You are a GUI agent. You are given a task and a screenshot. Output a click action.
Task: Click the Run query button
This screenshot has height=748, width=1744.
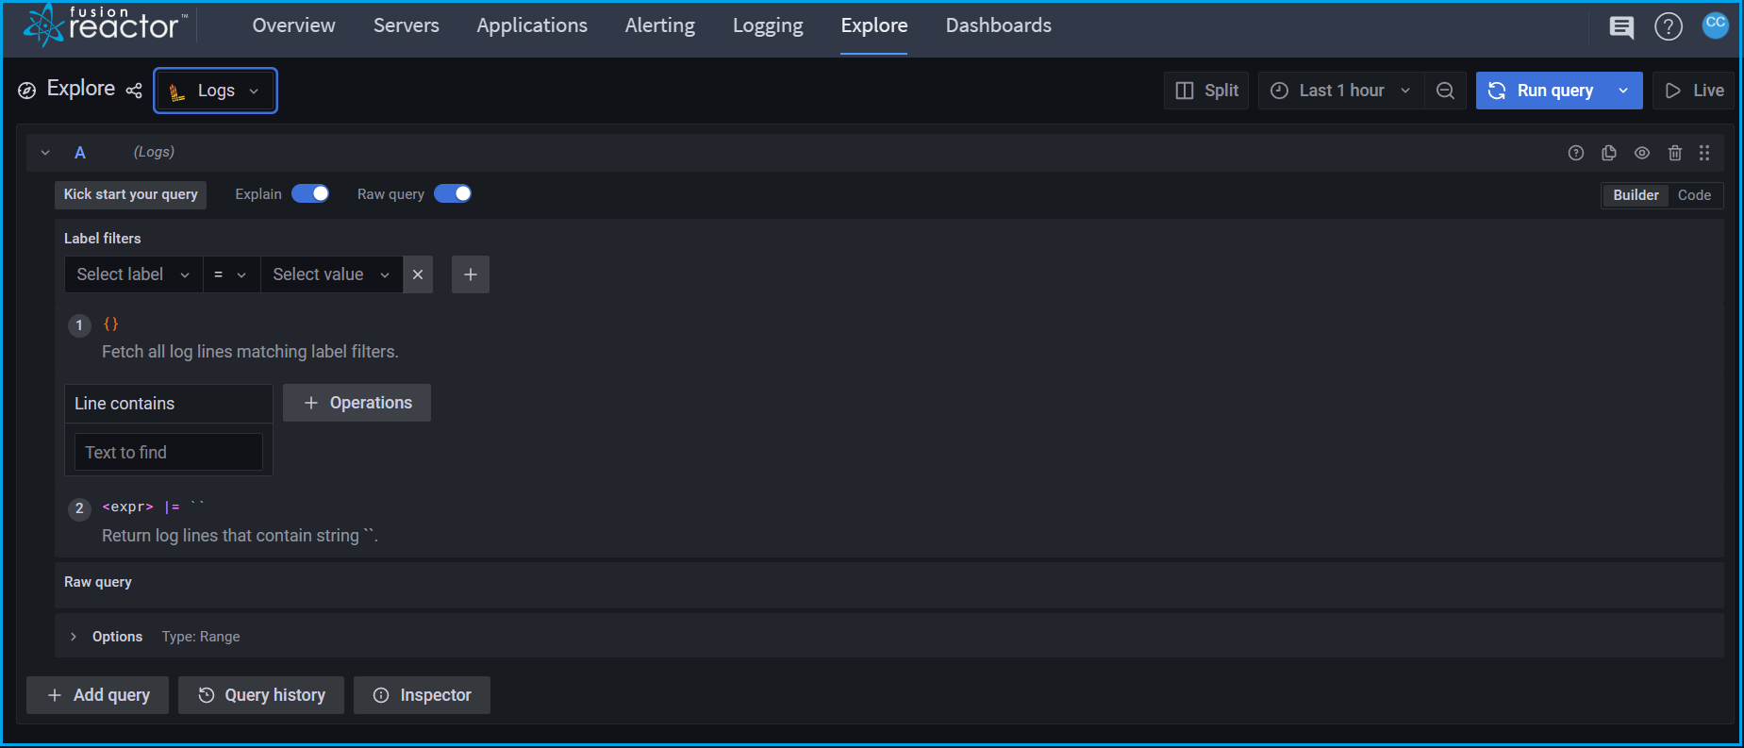[x=1541, y=91]
